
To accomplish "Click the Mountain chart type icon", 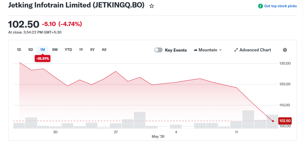I will [195, 50].
